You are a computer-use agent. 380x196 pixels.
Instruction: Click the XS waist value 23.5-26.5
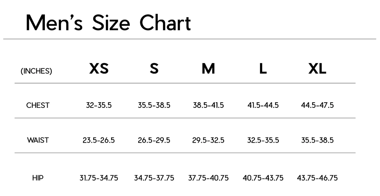pyautogui.click(x=99, y=140)
